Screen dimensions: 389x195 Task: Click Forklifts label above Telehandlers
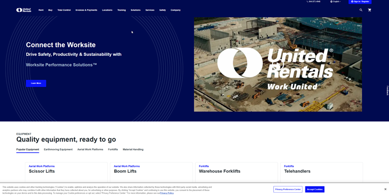click(x=289, y=166)
